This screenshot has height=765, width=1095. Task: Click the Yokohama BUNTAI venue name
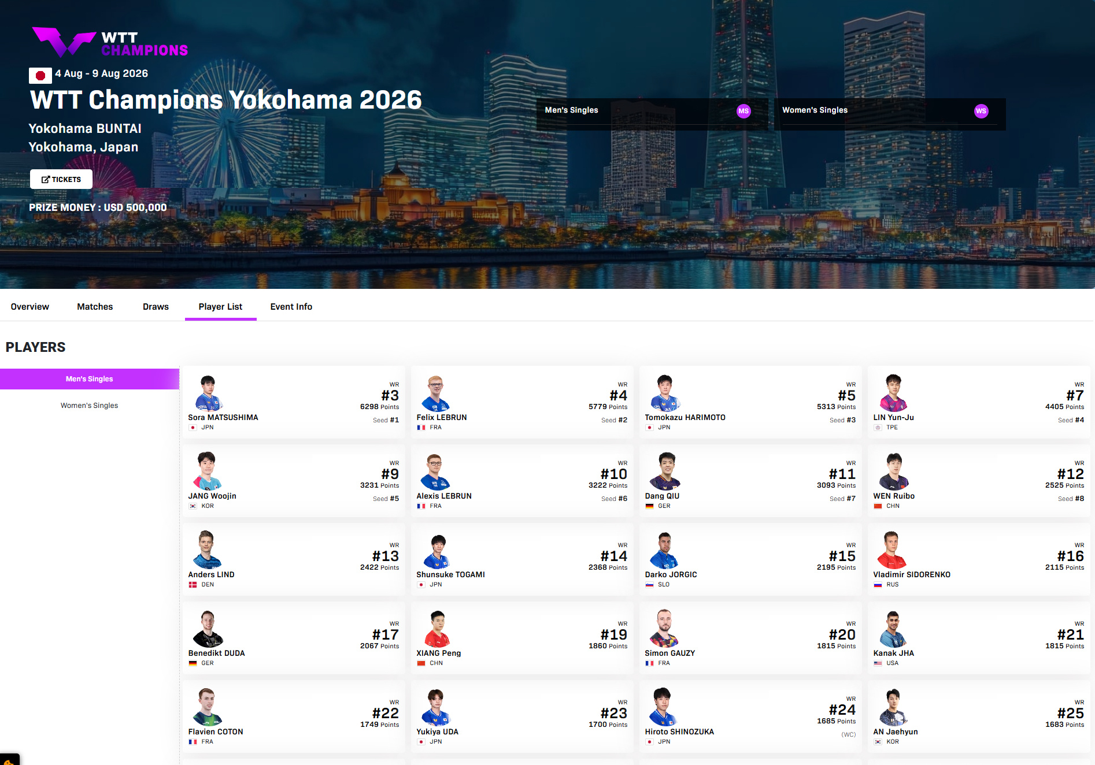tap(85, 128)
